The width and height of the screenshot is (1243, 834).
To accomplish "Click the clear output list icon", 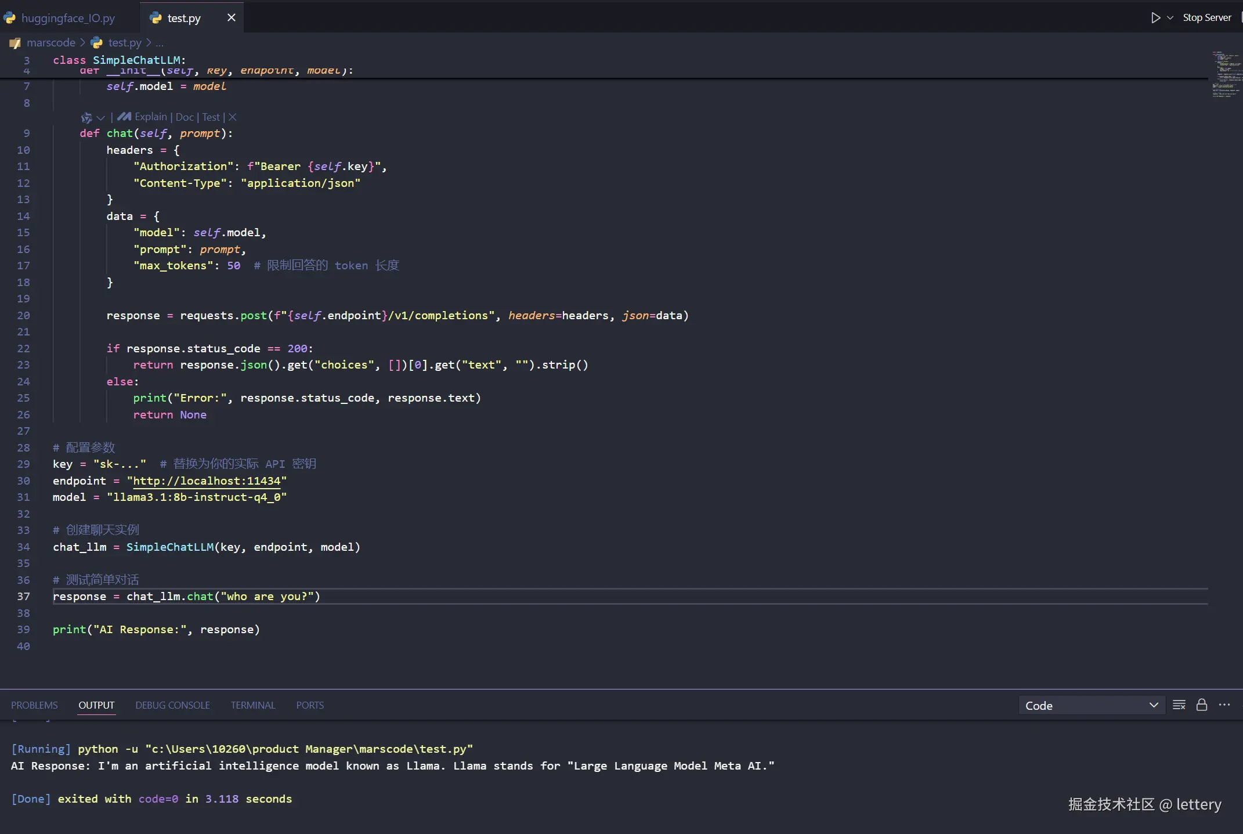I will coord(1179,705).
